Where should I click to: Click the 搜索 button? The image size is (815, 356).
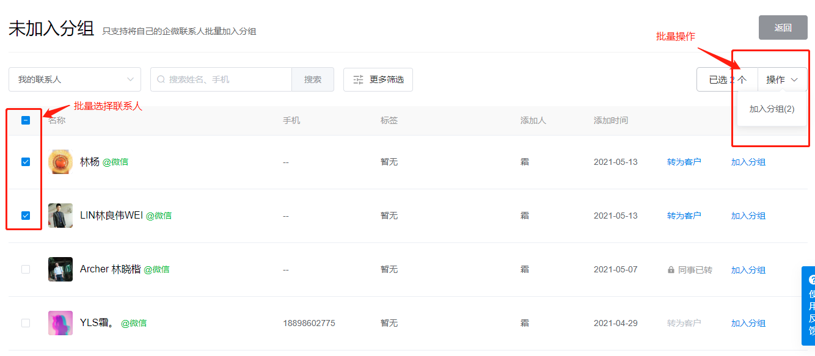pos(313,79)
